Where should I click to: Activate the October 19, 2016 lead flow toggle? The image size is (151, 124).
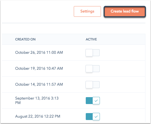(93, 69)
